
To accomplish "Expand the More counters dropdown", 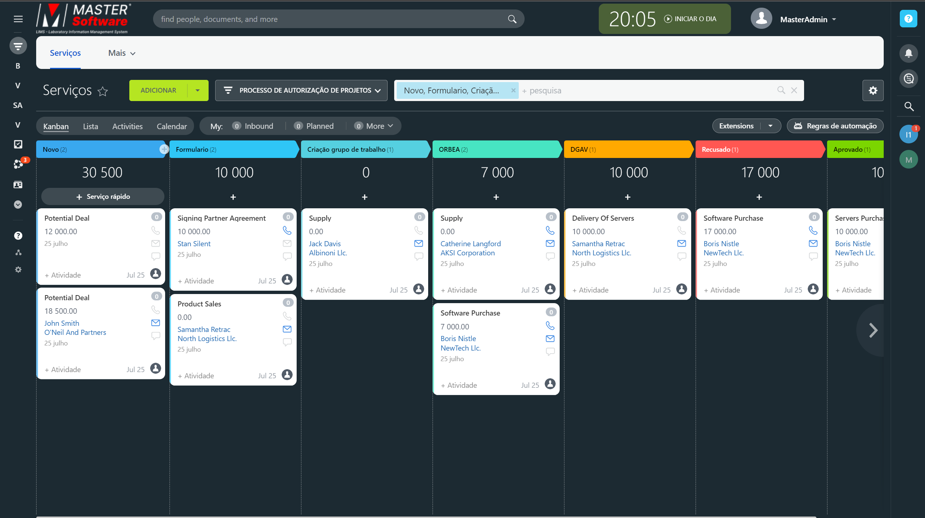I will click(x=373, y=126).
